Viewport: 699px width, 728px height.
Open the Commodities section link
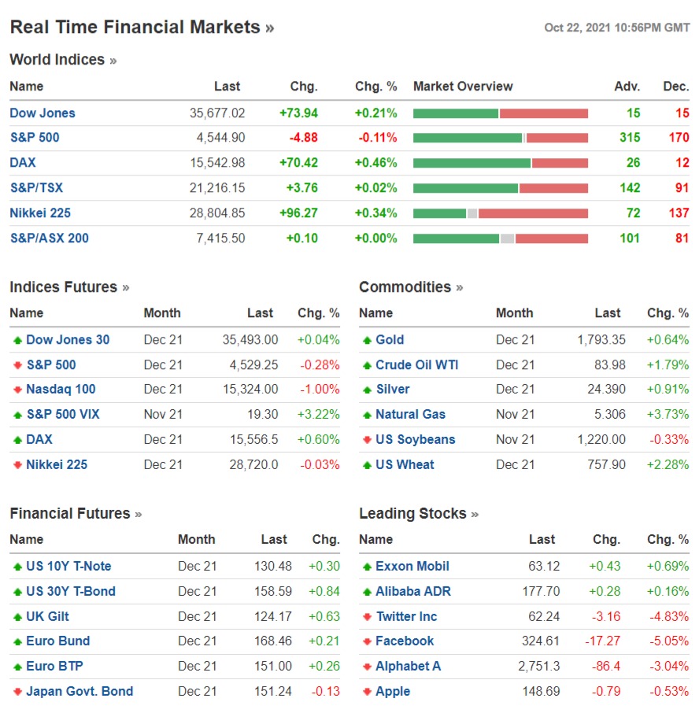[x=411, y=287]
